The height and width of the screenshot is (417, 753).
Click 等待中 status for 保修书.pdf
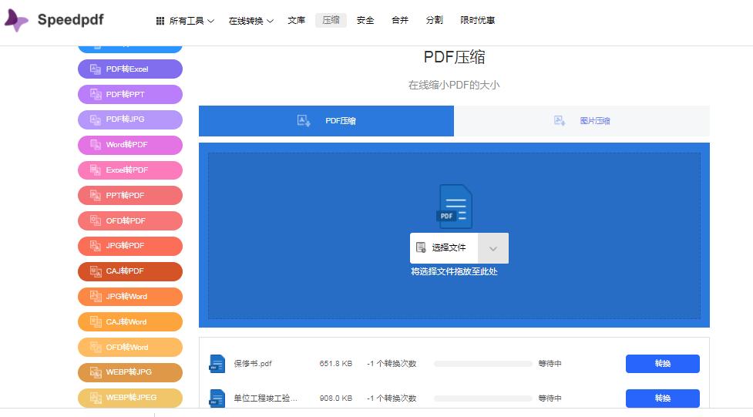pos(550,364)
